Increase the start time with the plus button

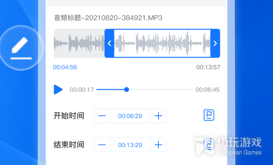[x=158, y=116]
